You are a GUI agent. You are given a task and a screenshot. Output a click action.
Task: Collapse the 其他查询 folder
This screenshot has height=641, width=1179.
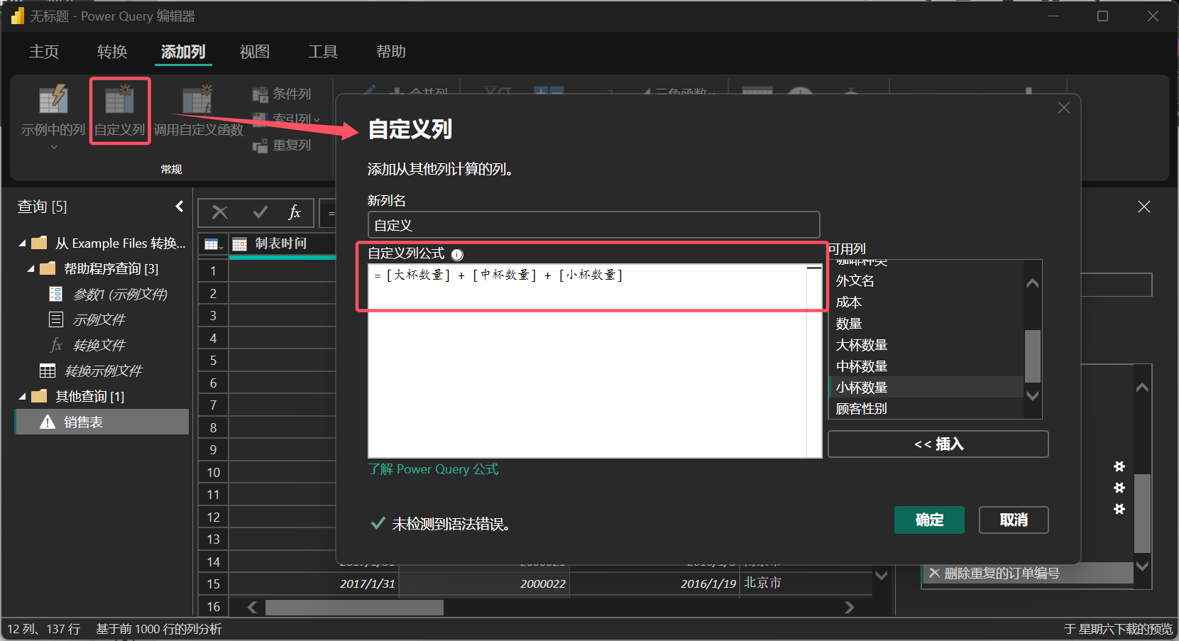[22, 397]
